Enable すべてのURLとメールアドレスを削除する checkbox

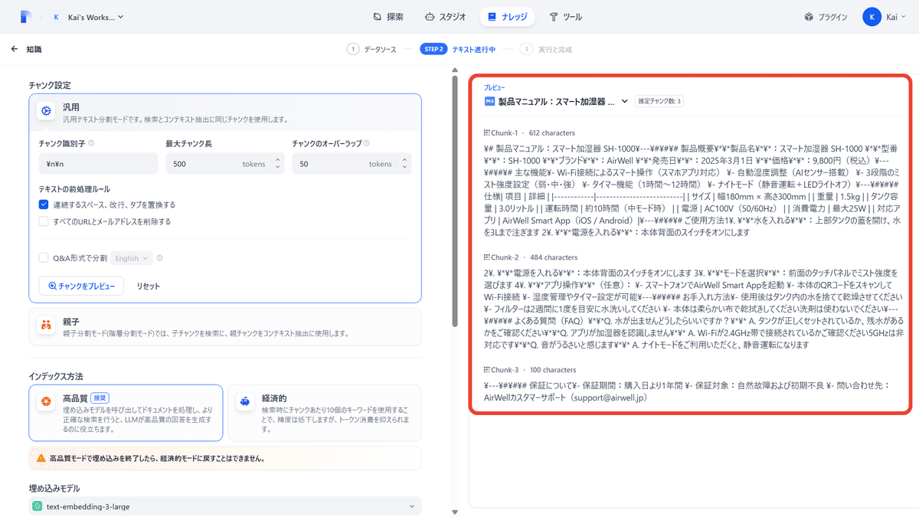(44, 221)
